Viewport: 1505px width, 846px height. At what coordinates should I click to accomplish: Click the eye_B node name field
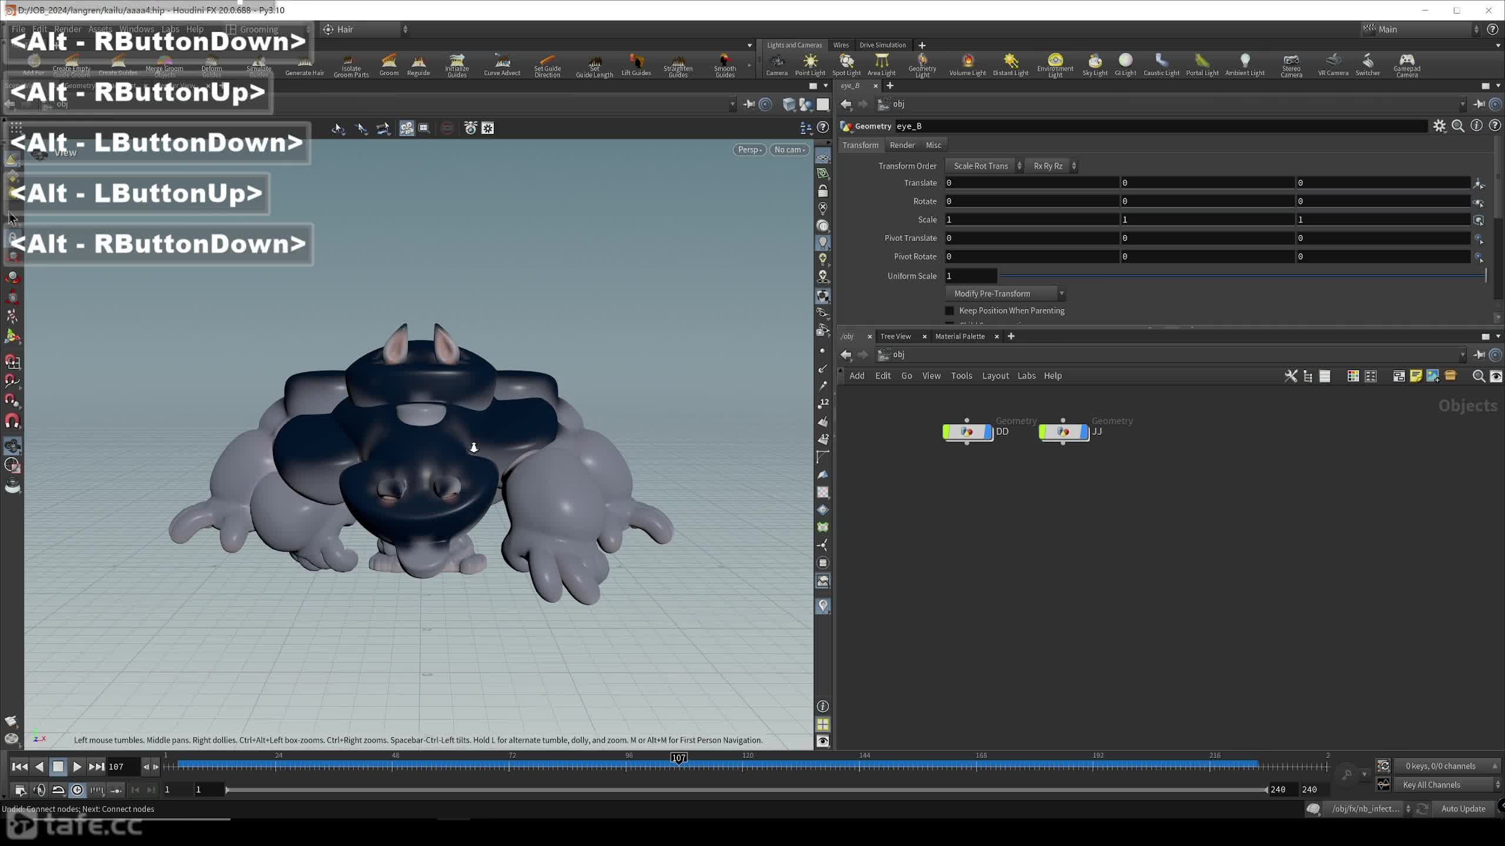1161,126
